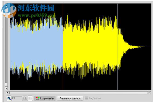This screenshot has height=103, width=155.
Task: Click the horizontal scrollbar left arrow
Action: [x=8, y=93]
